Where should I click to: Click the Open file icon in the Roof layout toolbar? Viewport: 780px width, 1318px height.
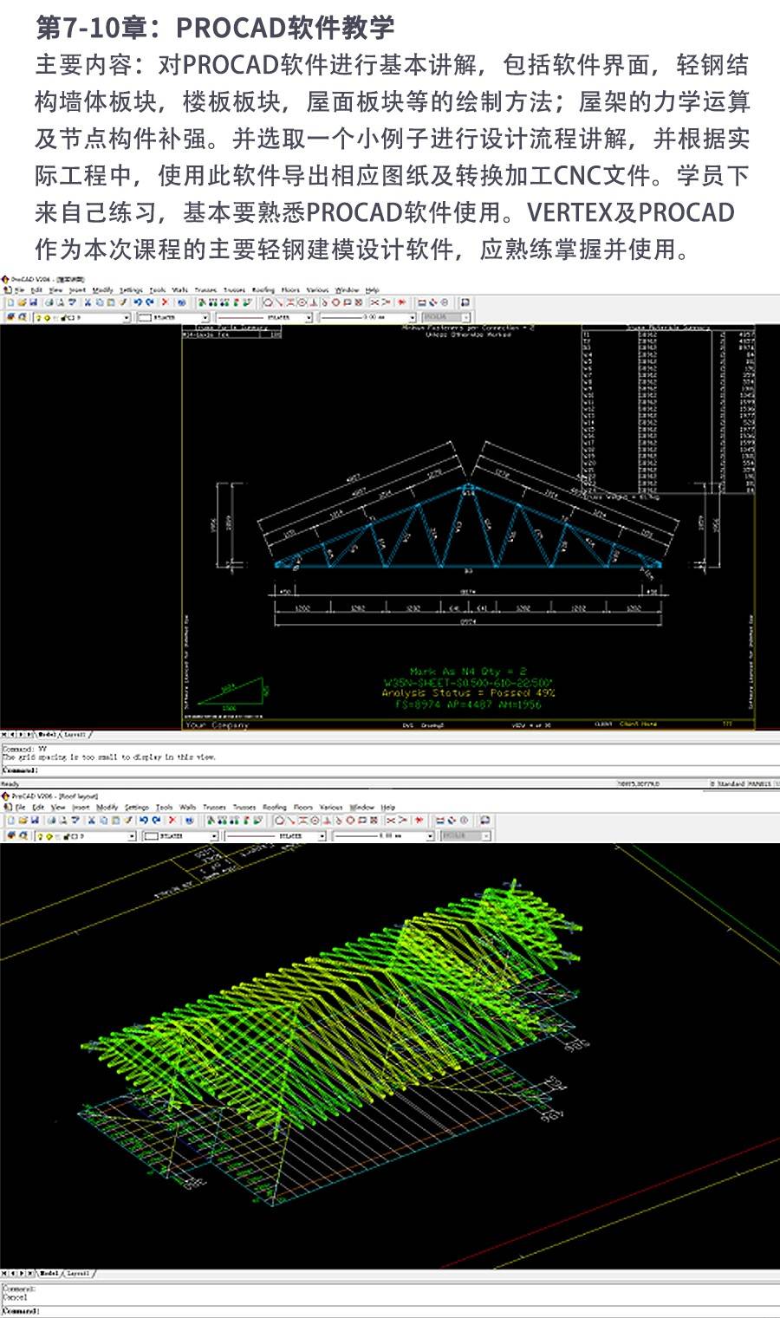pos(23,820)
